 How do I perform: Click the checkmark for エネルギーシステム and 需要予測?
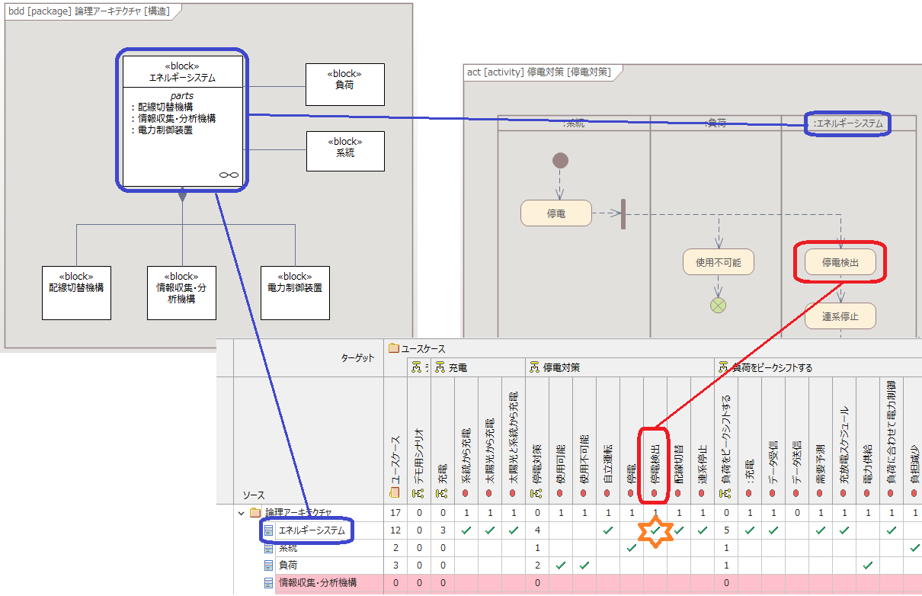point(820,530)
